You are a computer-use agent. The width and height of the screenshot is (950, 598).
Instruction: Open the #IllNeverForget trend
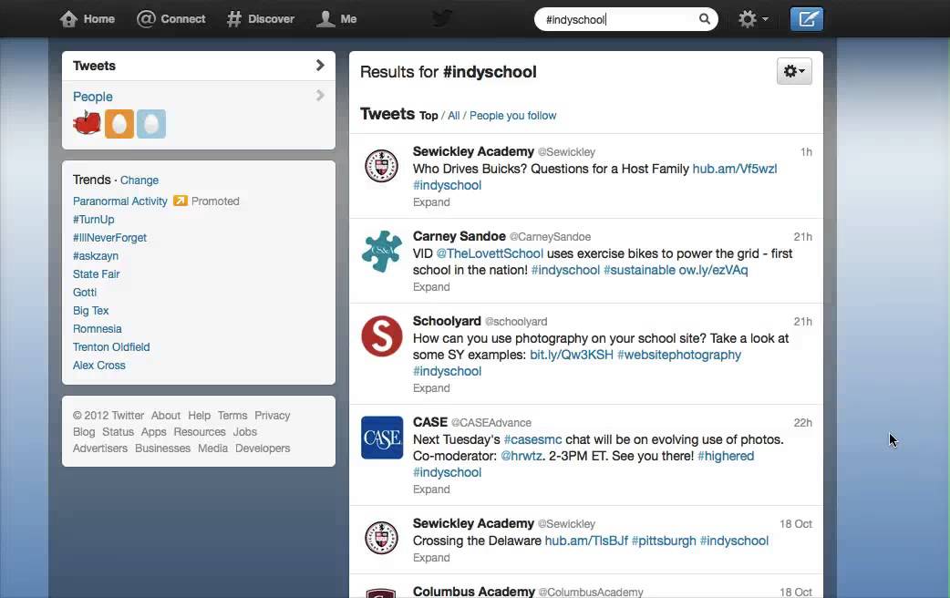pos(109,238)
